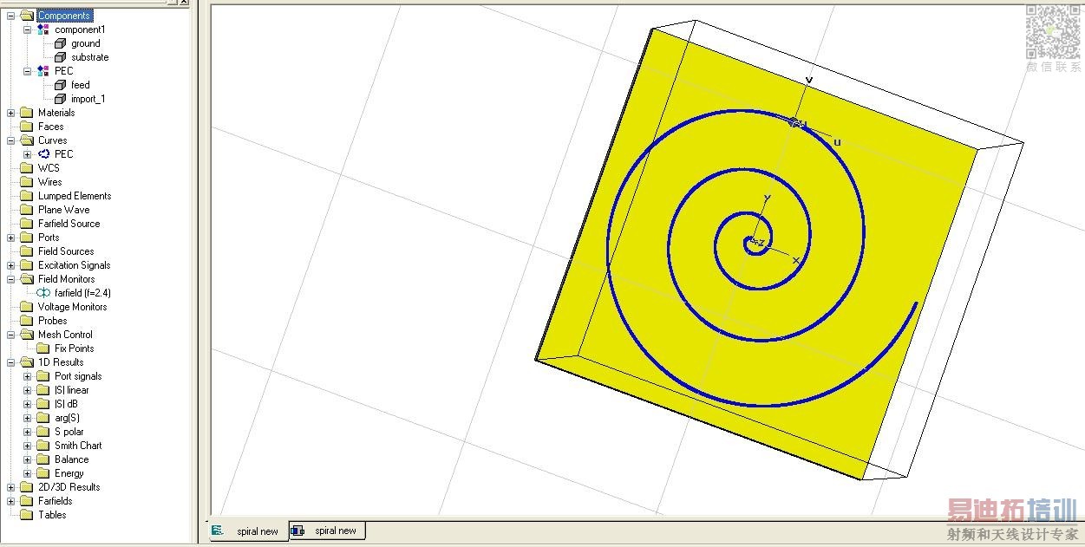Click the Lumped Elements folder icon
Viewport: 1085px width, 547px height.
[x=26, y=196]
